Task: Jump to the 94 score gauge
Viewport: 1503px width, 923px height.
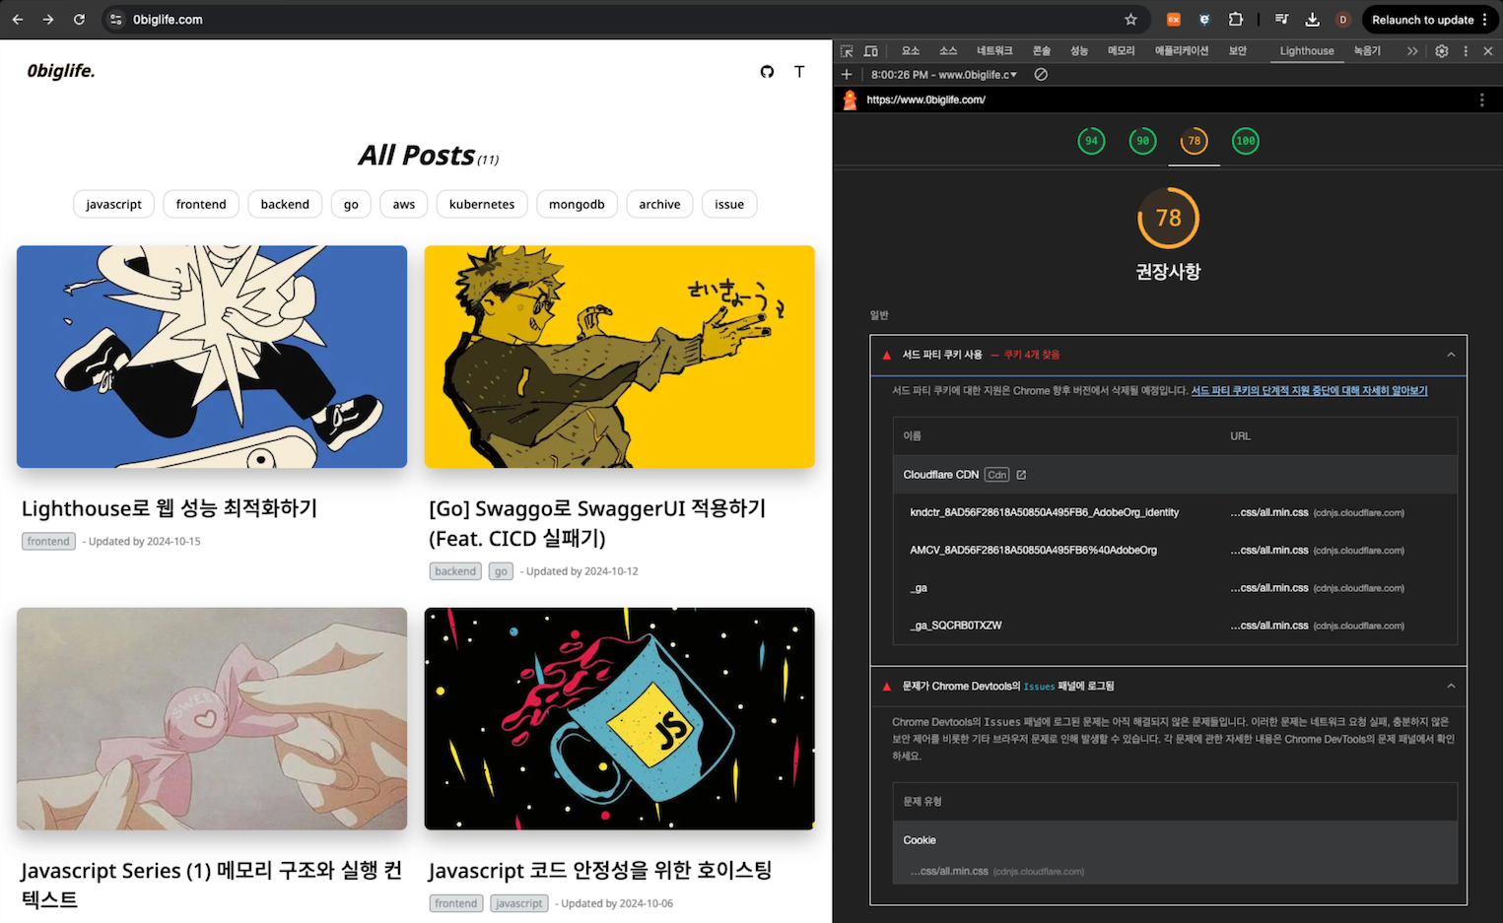Action: (1091, 141)
